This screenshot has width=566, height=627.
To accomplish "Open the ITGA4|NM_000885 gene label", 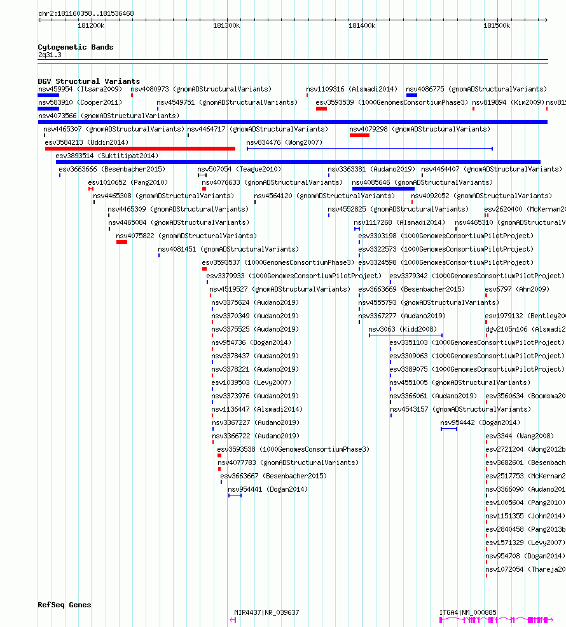I will (468, 612).
